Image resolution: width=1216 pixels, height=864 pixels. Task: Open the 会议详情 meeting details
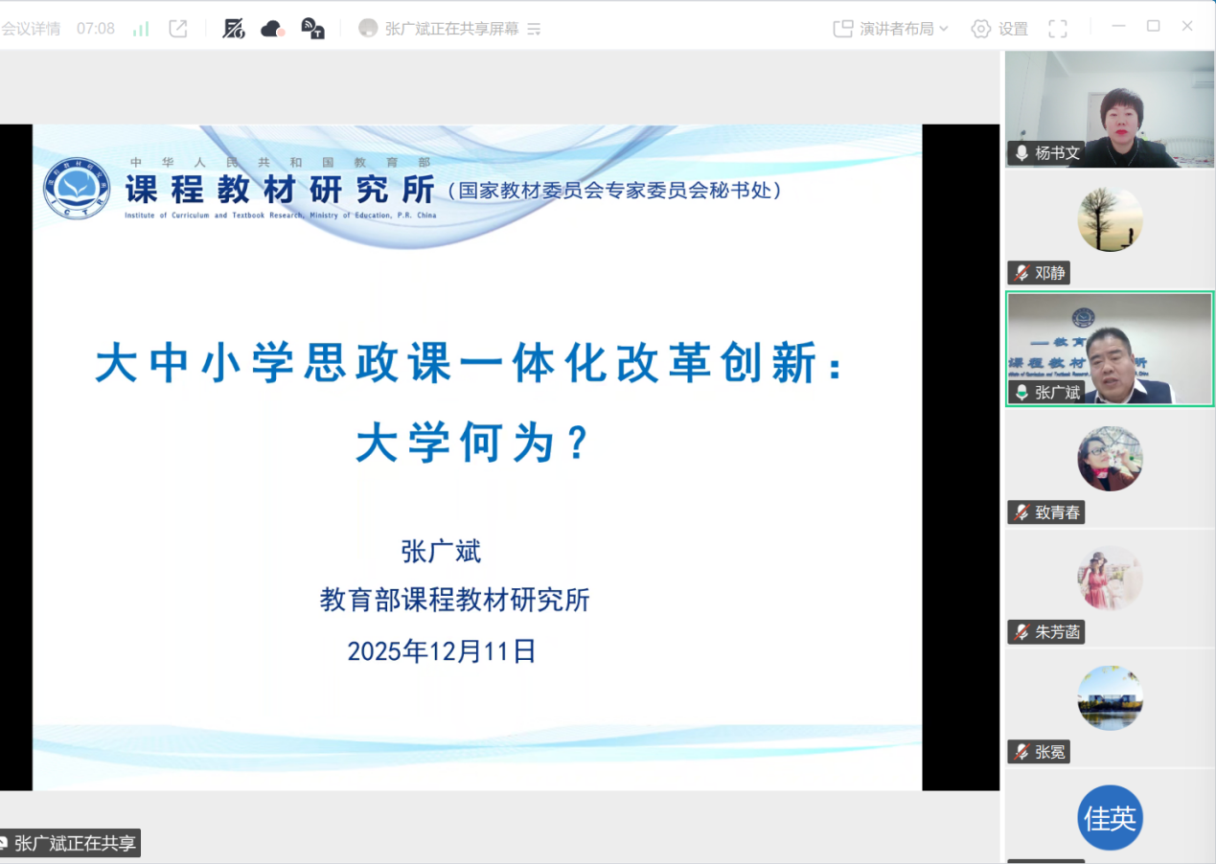[31, 29]
